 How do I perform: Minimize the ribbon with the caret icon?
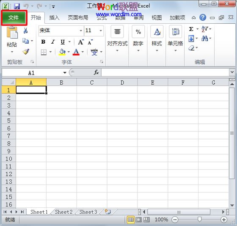[193, 18]
